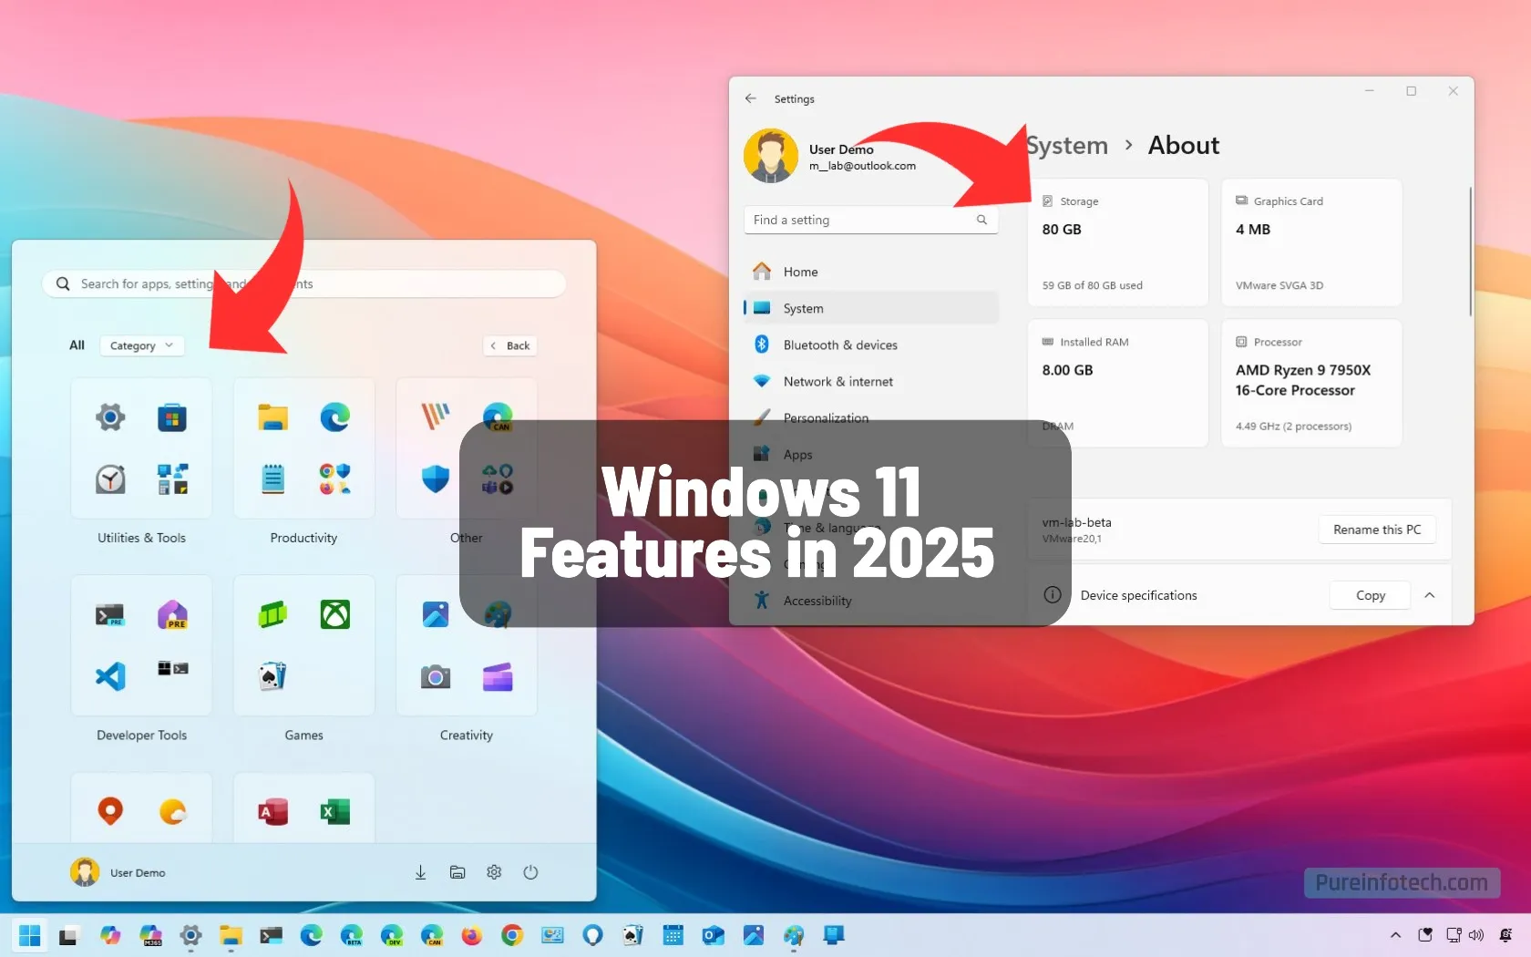Launch Access from the Start menu
1531x957 pixels.
pos(272,811)
